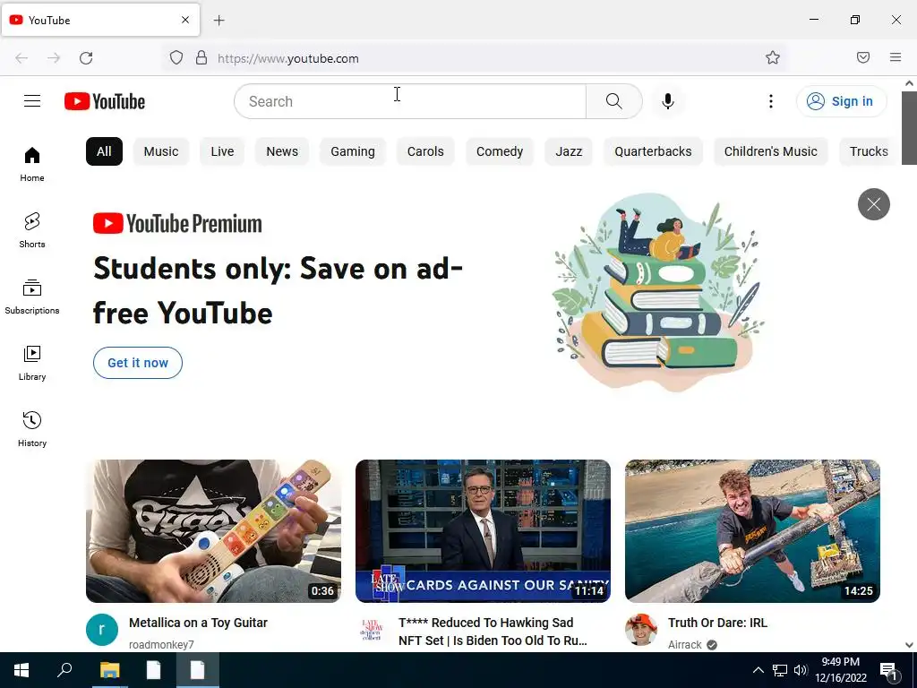Screen dimensions: 917x688
Task: Open Subscriptions from sidebar
Action: [x=32, y=297]
